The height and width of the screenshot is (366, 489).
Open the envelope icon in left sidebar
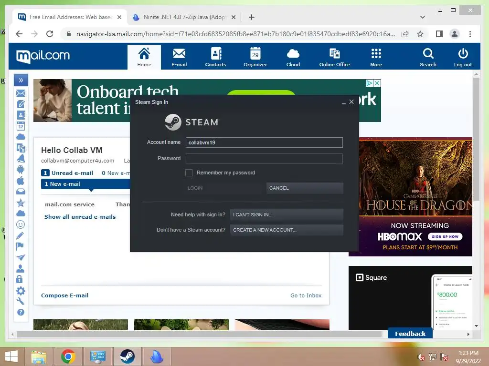tap(21, 93)
